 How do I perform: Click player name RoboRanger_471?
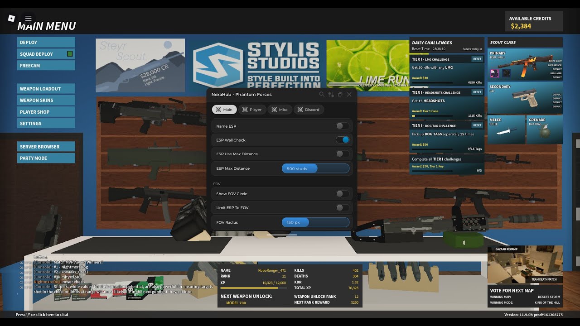pyautogui.click(x=272, y=270)
